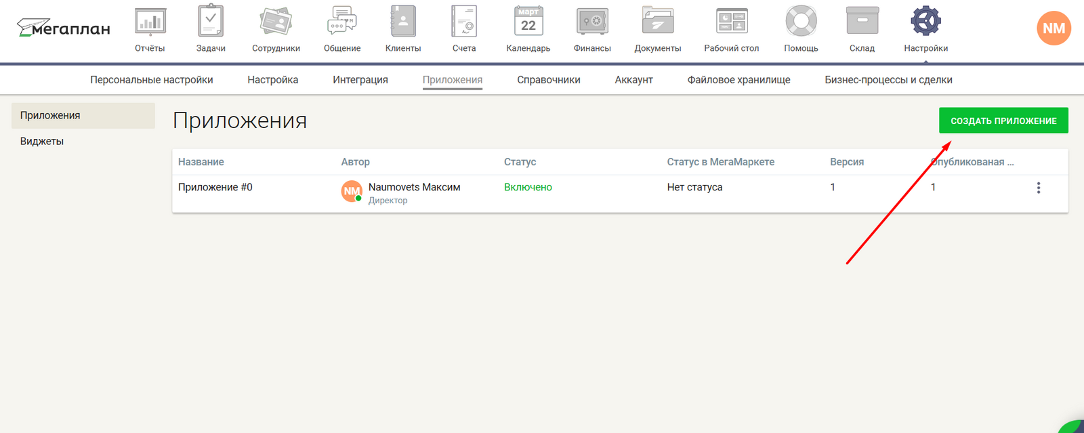The width and height of the screenshot is (1084, 433).
Task: Click the Помощь lifebuoy icon
Action: click(x=801, y=22)
